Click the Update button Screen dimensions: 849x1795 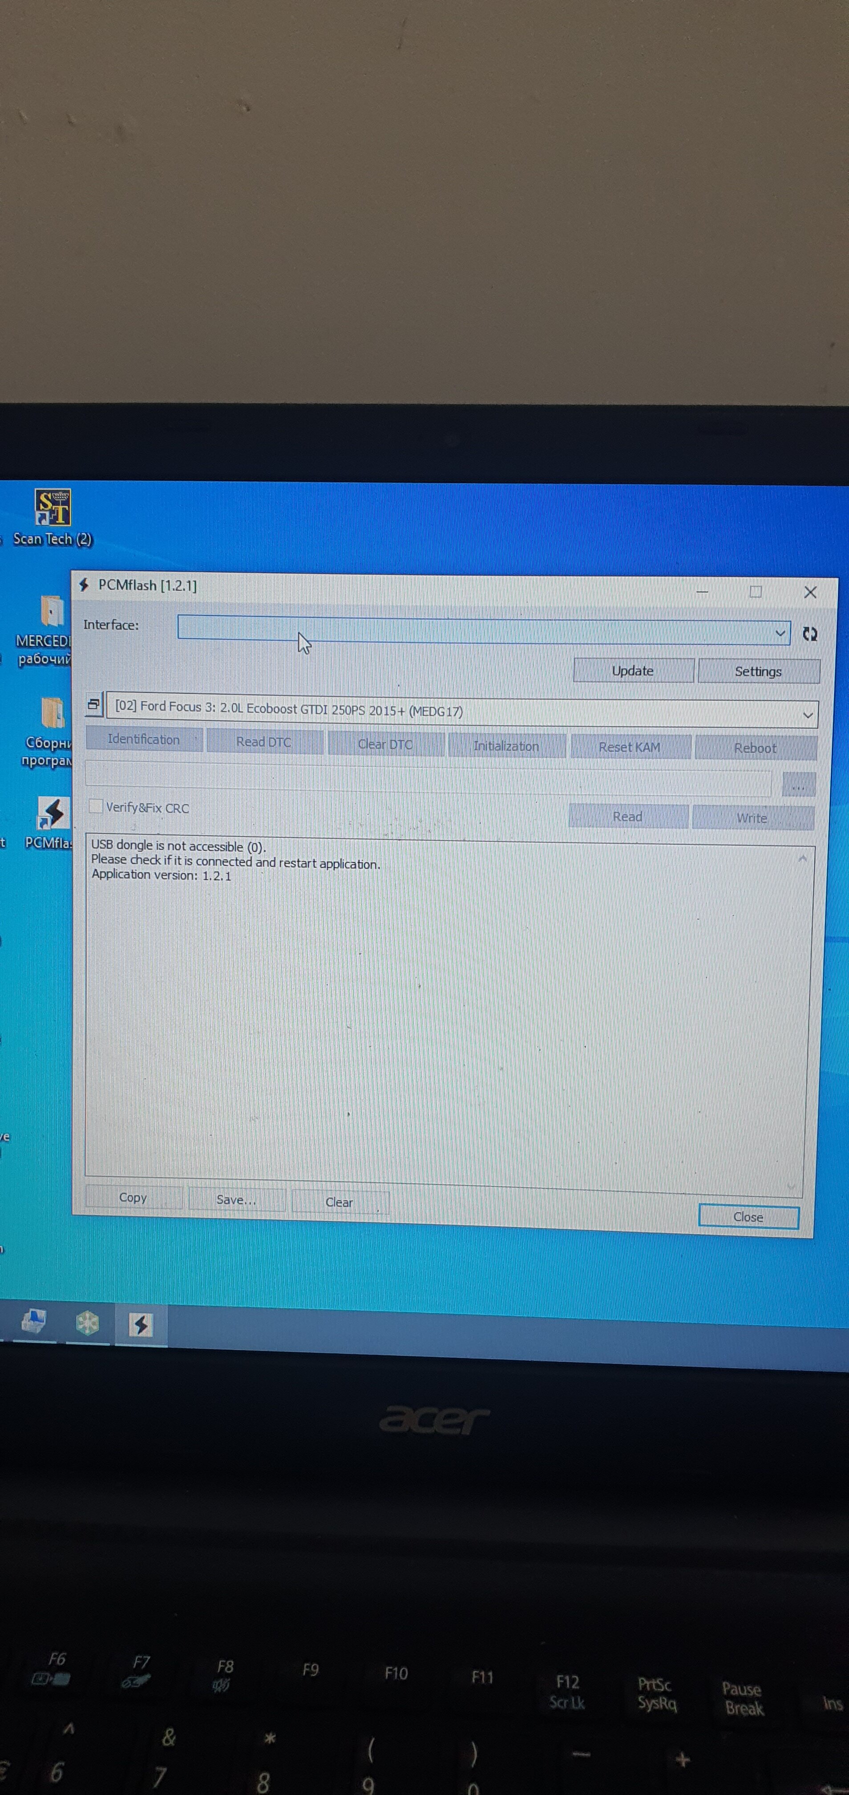coord(632,671)
